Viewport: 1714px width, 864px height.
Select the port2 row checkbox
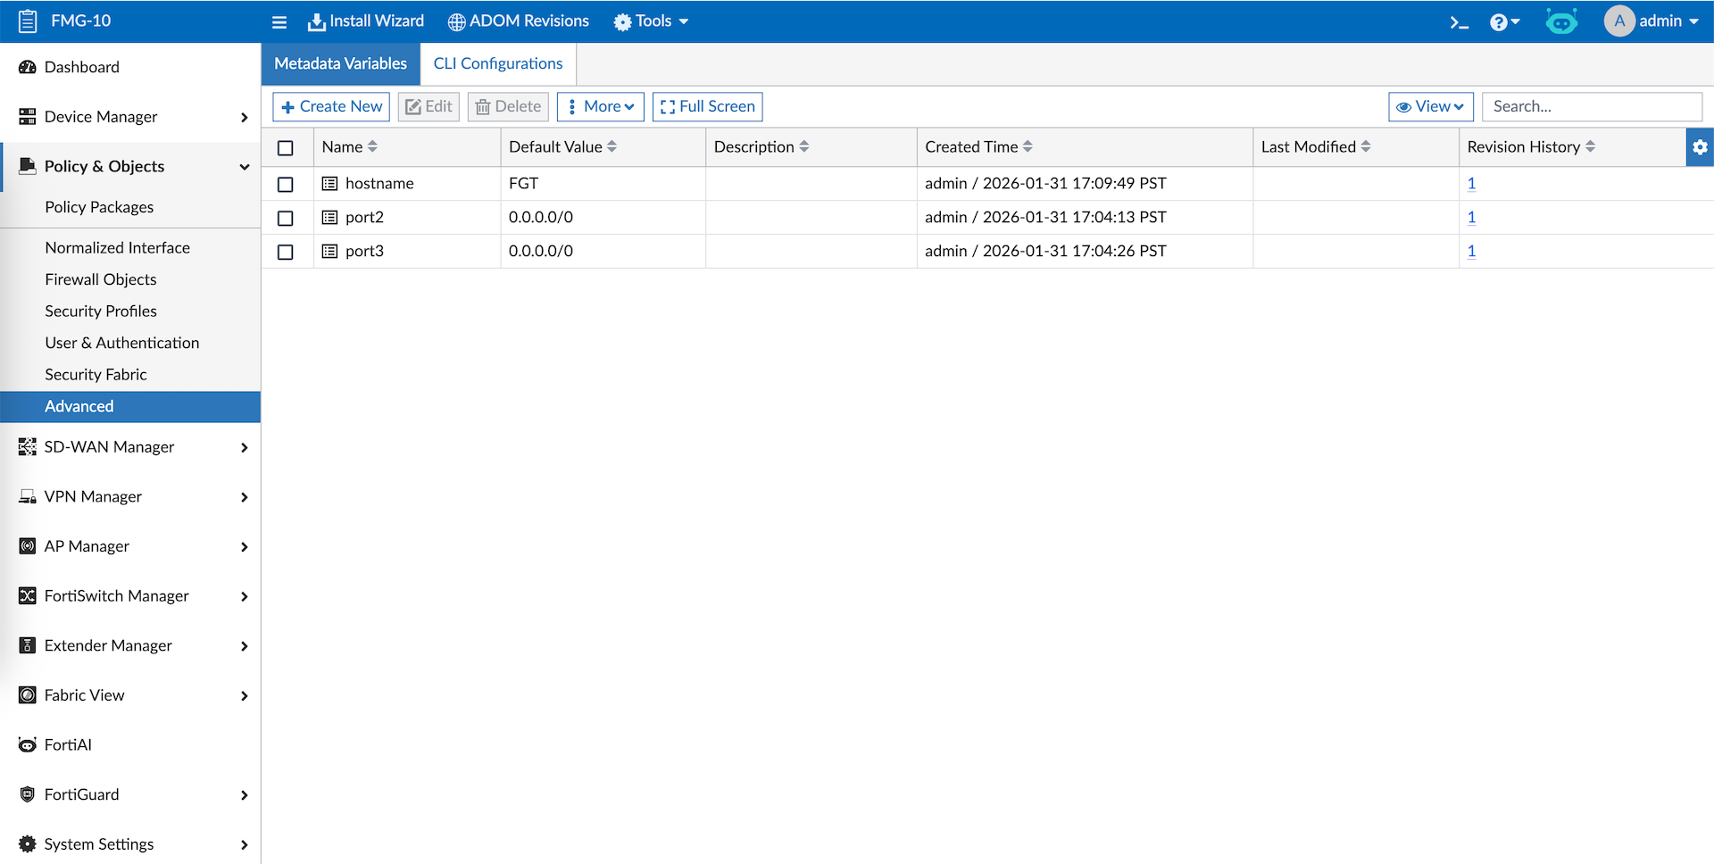(286, 218)
